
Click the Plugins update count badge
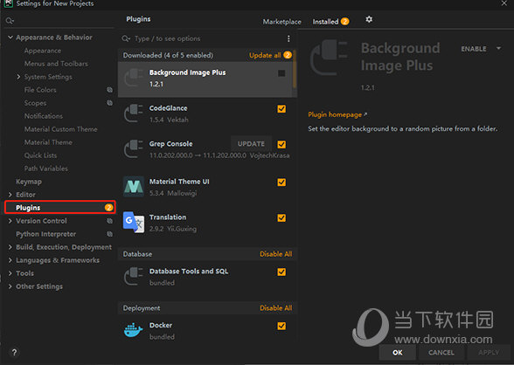tap(108, 208)
